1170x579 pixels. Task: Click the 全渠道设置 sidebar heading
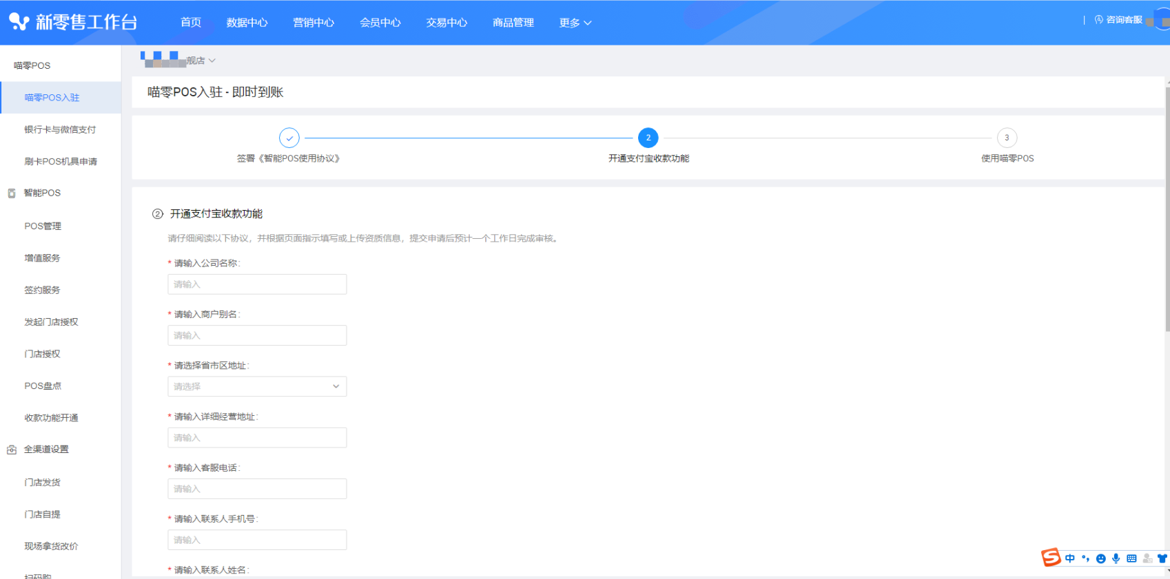point(46,449)
